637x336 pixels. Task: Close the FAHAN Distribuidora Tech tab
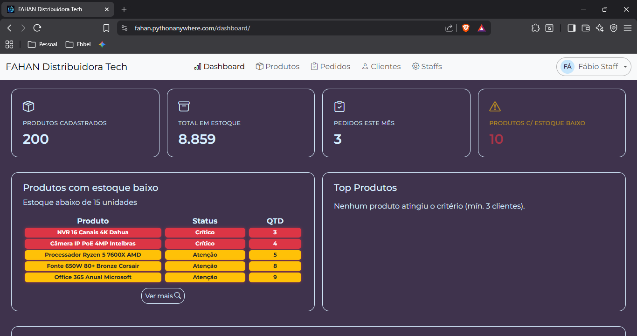107,9
